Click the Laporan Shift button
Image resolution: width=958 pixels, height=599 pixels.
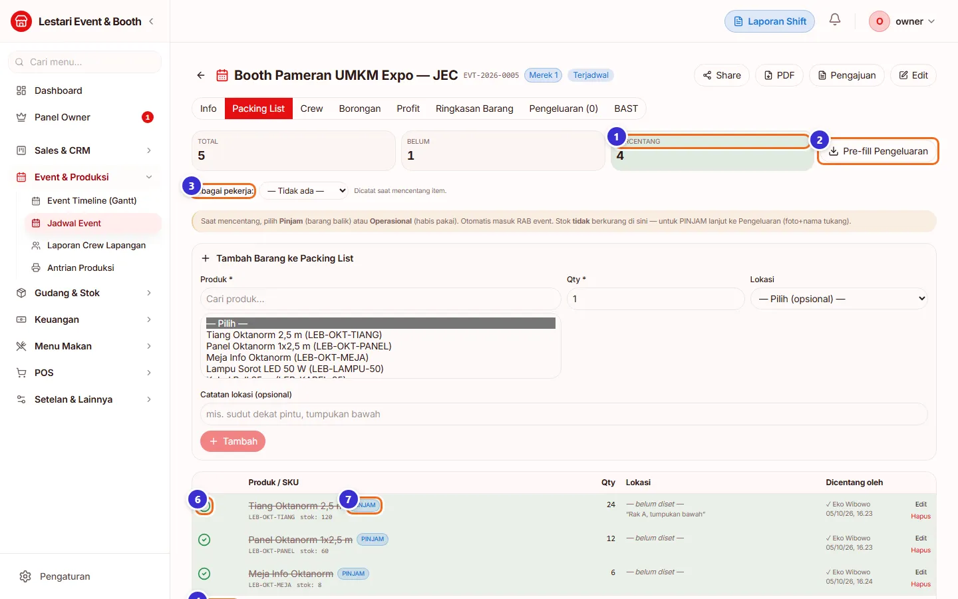(x=770, y=21)
